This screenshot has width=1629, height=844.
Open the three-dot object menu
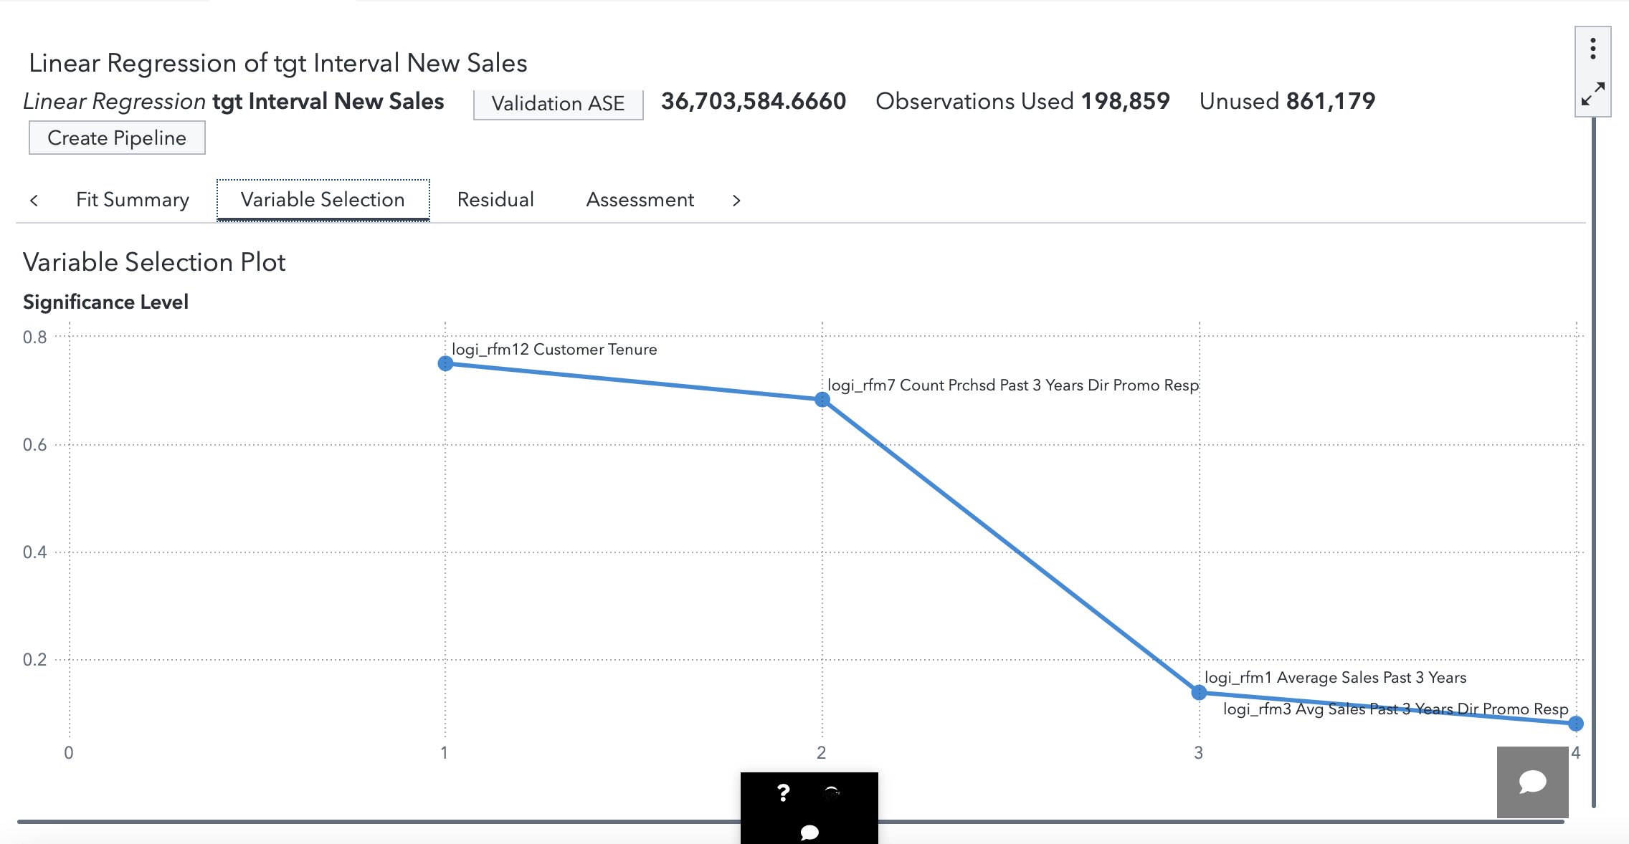1592,49
